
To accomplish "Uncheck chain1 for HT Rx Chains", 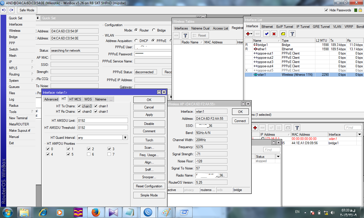I will [x=96, y=112].
